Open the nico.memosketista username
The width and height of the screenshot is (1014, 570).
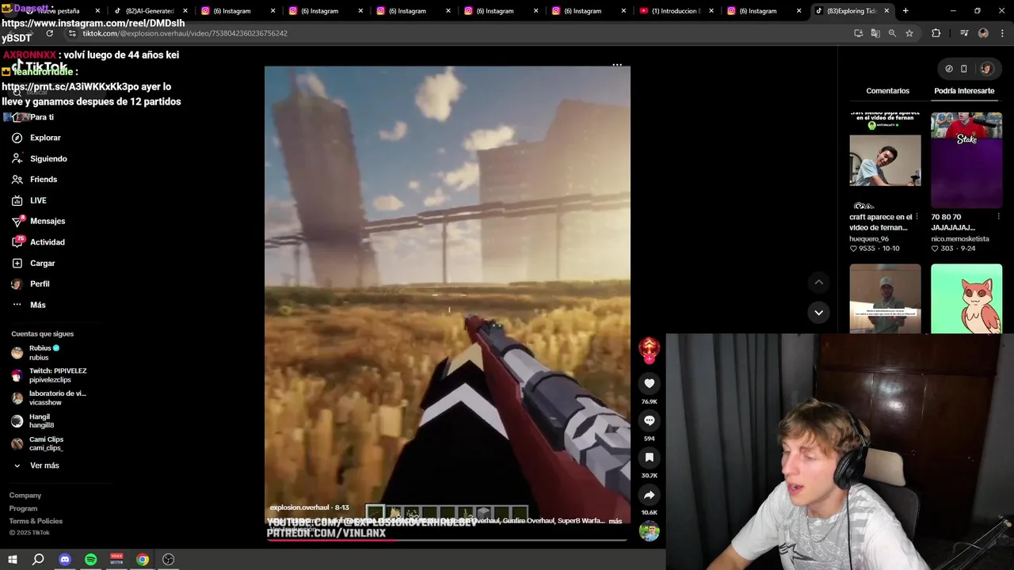coord(960,238)
